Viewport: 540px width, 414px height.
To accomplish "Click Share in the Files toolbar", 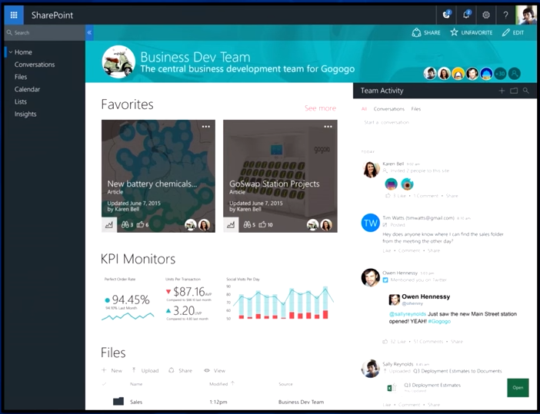I will [x=180, y=371].
